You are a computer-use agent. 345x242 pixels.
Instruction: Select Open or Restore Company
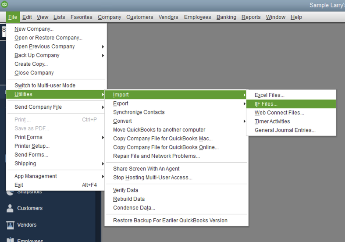[x=56, y=38]
